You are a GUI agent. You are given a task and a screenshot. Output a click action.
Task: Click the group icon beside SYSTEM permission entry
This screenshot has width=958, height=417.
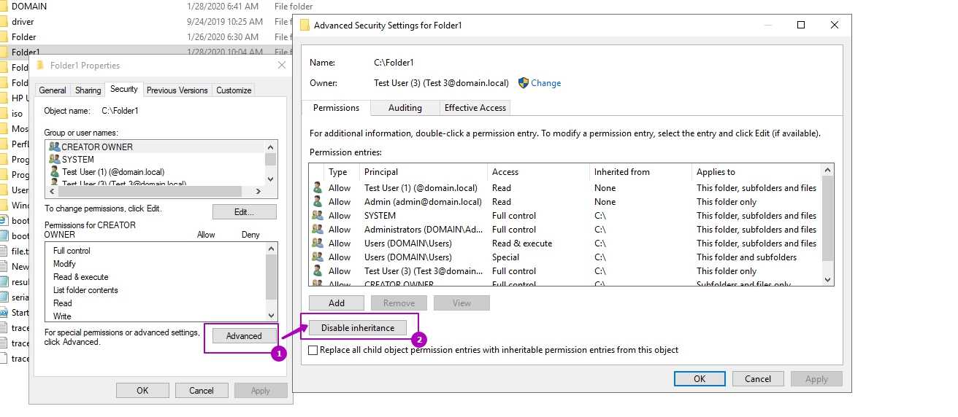[317, 216]
